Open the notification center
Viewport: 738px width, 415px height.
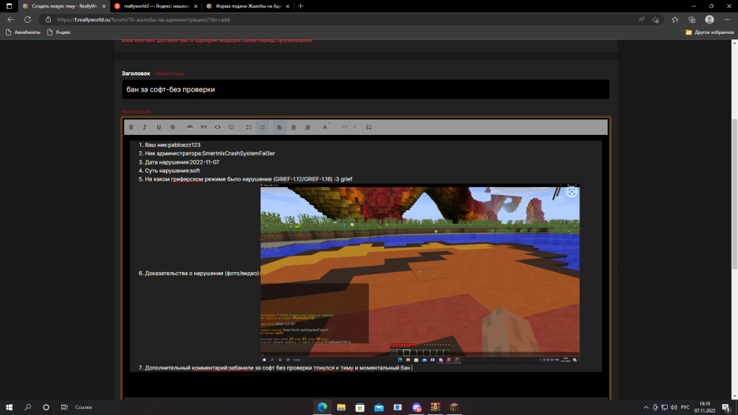726,407
